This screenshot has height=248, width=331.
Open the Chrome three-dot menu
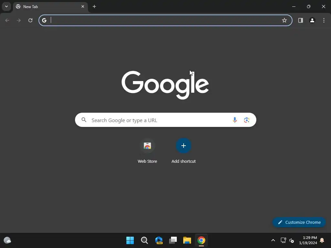tap(324, 20)
